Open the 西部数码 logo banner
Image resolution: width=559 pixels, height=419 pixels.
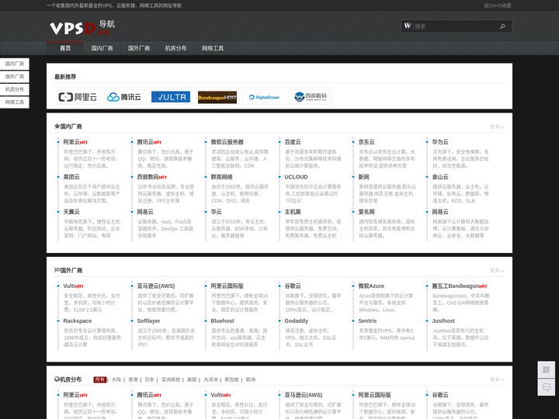[x=311, y=97]
